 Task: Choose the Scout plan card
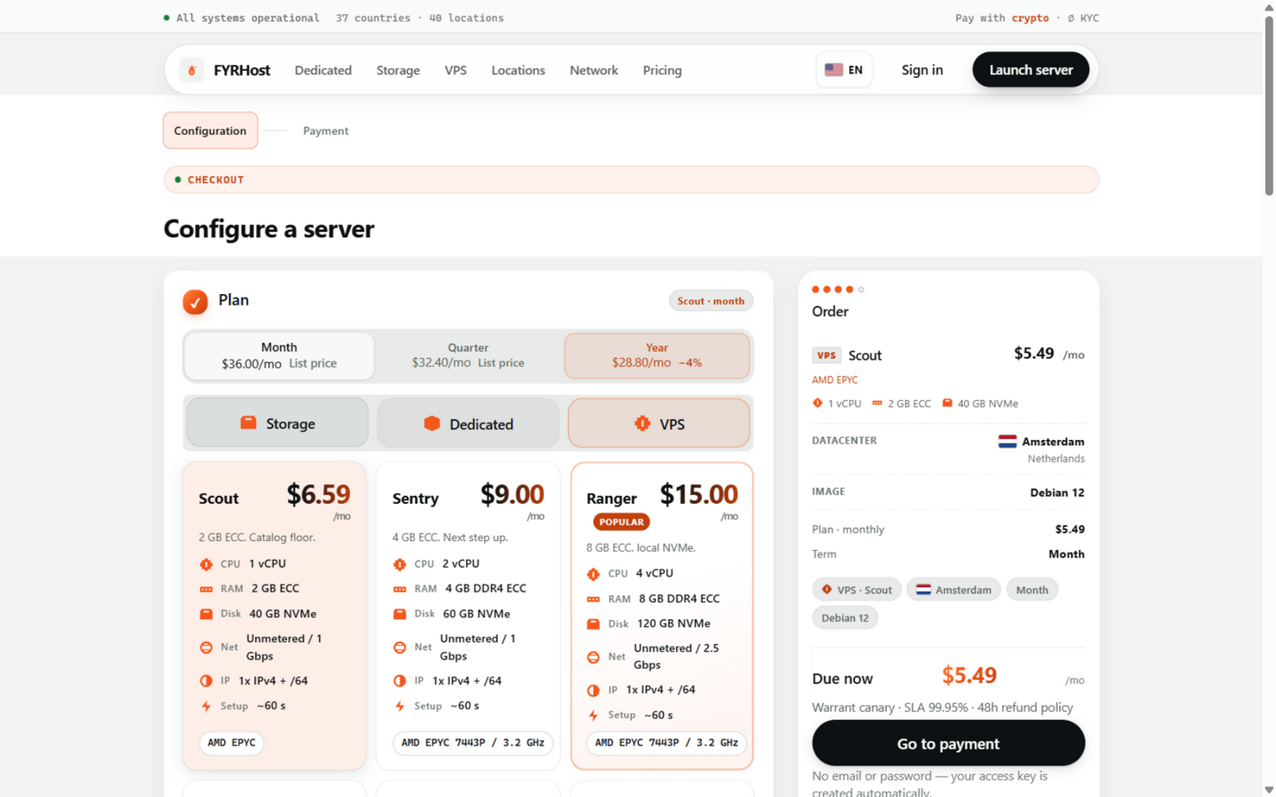[275, 615]
